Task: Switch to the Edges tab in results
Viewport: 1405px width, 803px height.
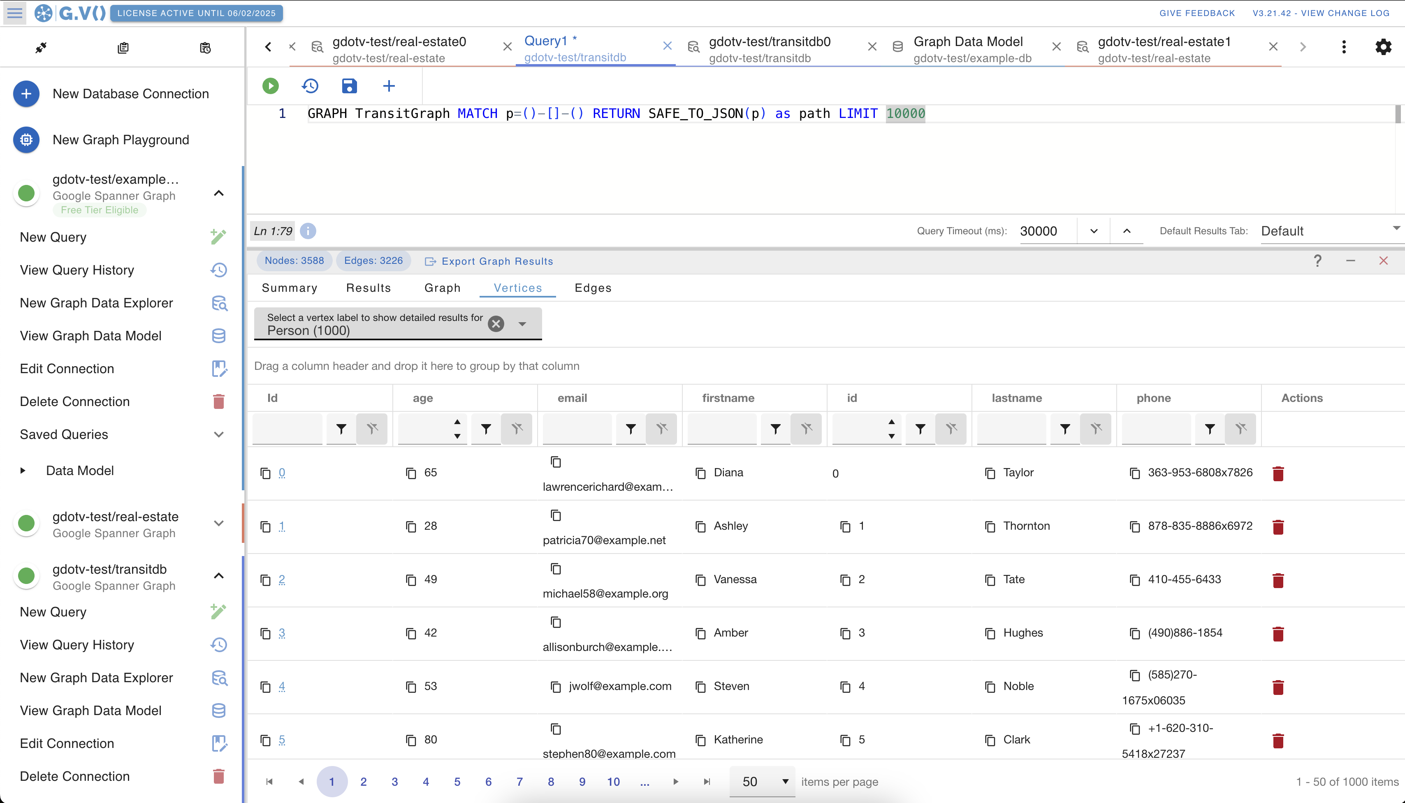Action: 593,288
